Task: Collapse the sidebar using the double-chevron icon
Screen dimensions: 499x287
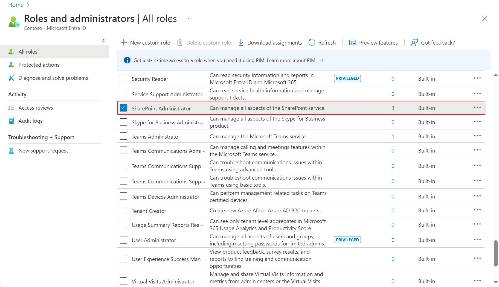Action: (x=104, y=40)
